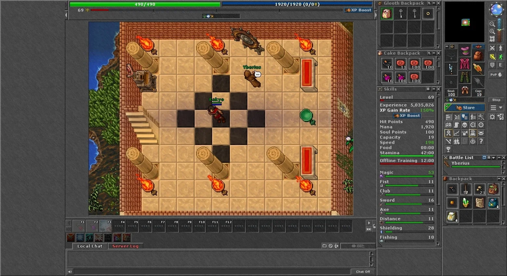507x276 pixels.
Task: Click the minimap compass globe
Action: tap(496, 10)
